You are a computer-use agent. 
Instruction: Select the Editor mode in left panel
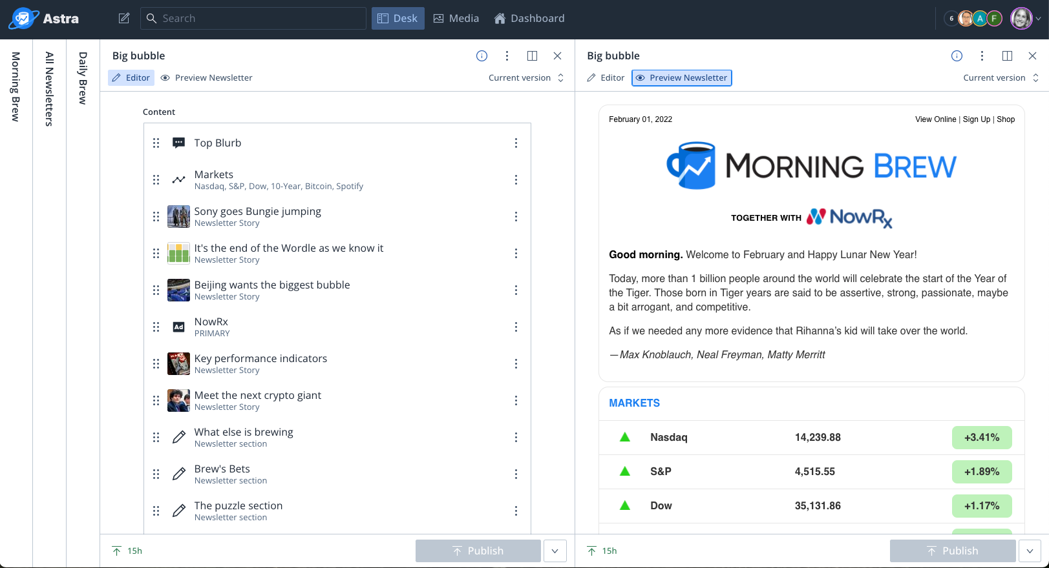coord(131,77)
